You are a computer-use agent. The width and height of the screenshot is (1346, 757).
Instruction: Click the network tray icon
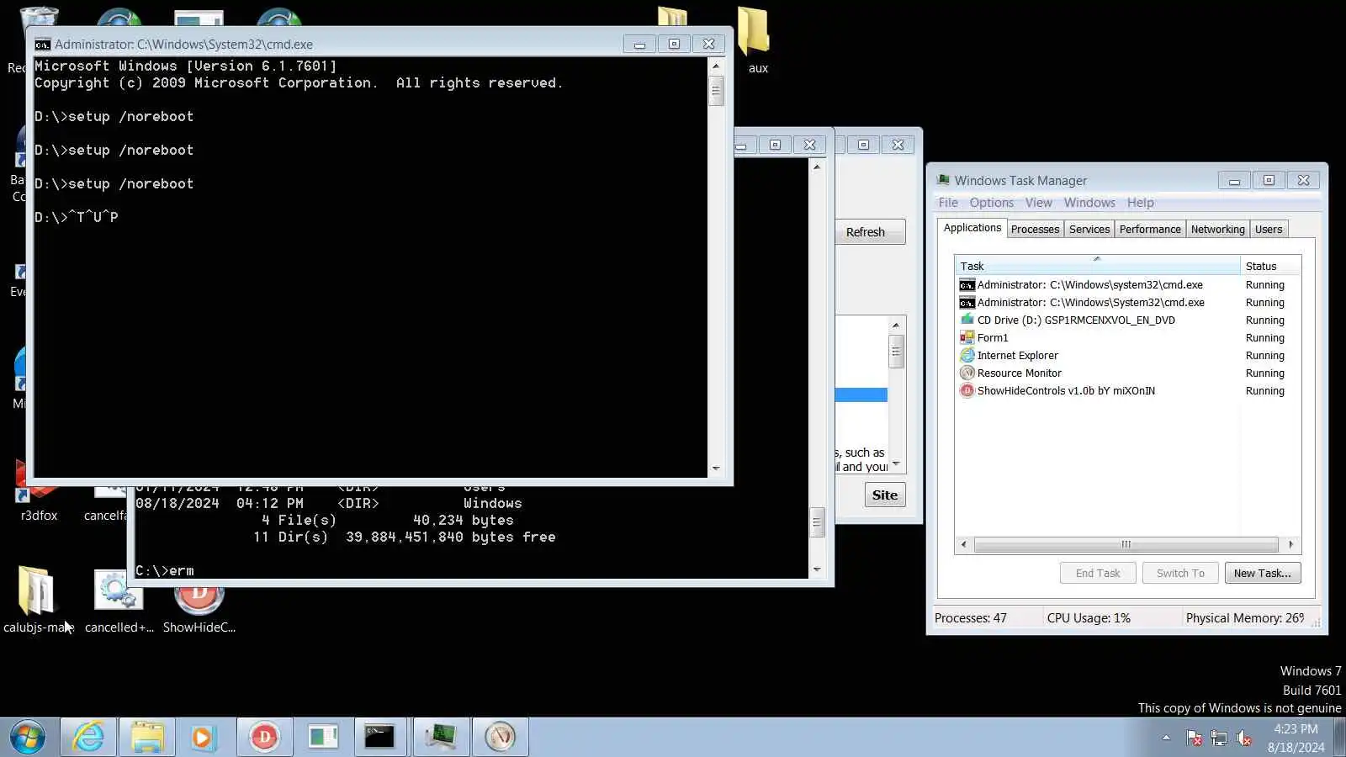click(1219, 738)
